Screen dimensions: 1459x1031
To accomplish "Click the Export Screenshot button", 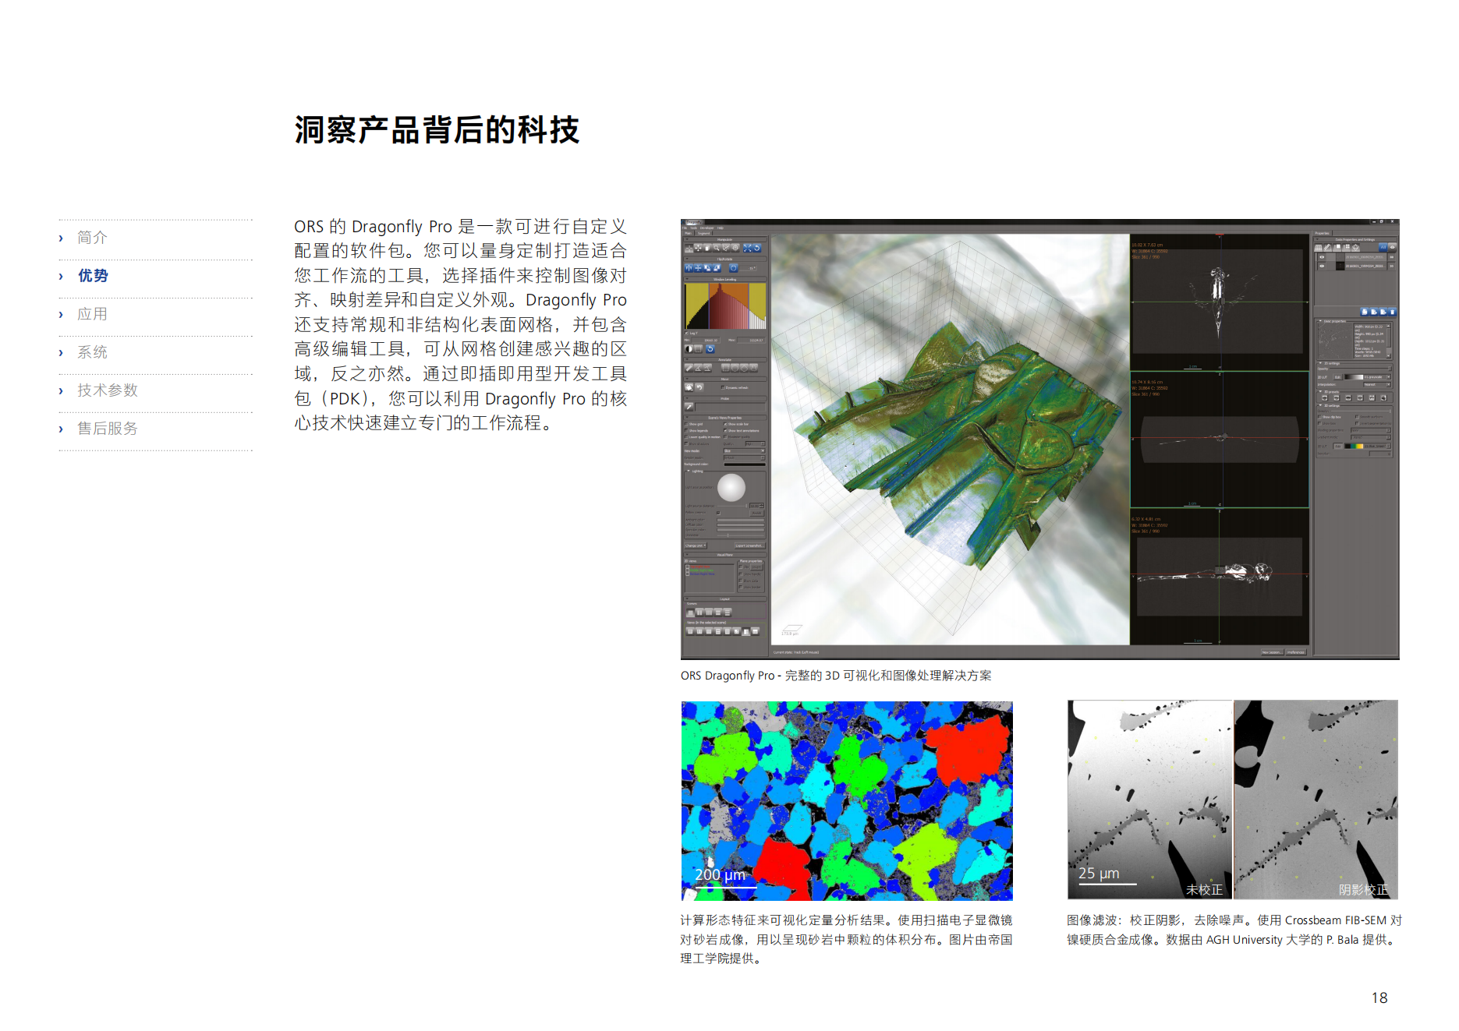I will [749, 546].
